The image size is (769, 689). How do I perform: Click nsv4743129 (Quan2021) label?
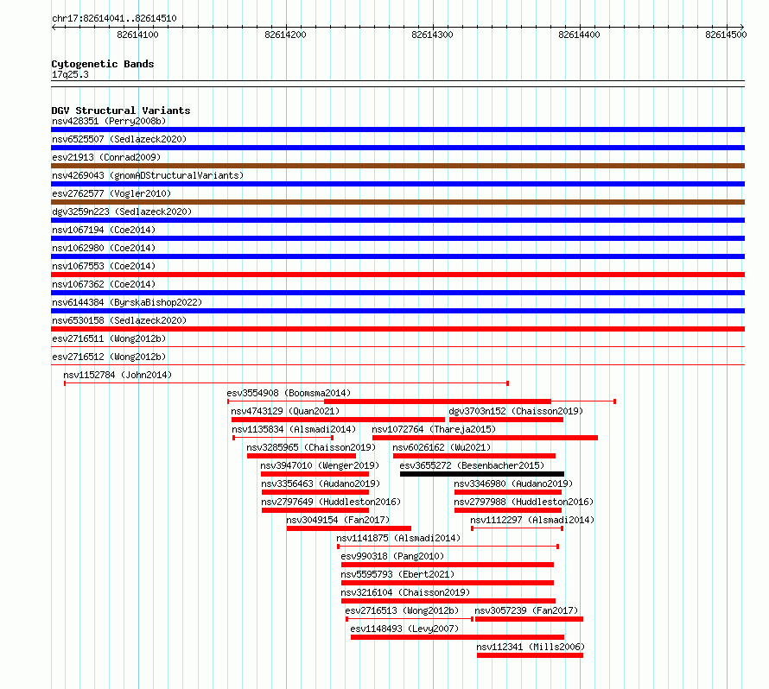(x=285, y=411)
